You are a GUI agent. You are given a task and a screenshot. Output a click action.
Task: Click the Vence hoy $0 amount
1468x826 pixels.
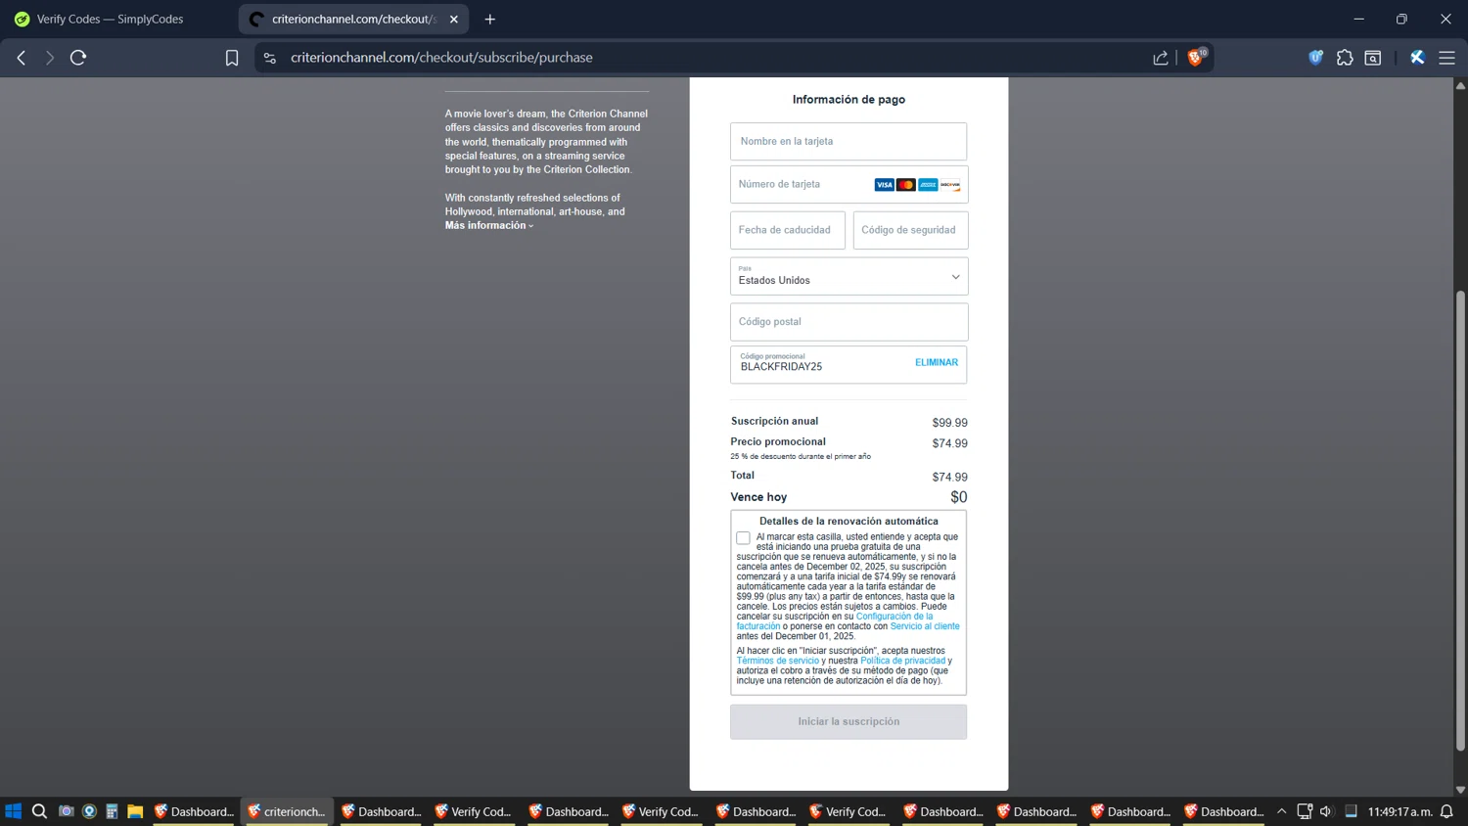[x=959, y=497]
